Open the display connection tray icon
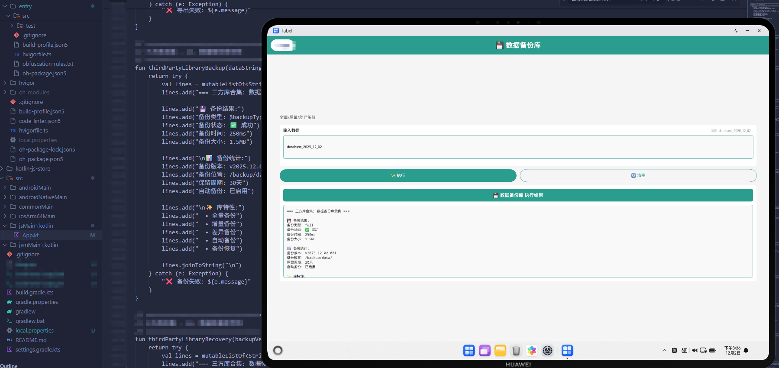Viewport: 779px width, 368px height. point(703,350)
